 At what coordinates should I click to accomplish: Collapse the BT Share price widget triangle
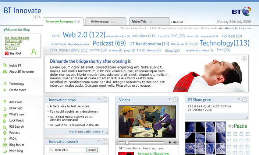[x=239, y=99]
